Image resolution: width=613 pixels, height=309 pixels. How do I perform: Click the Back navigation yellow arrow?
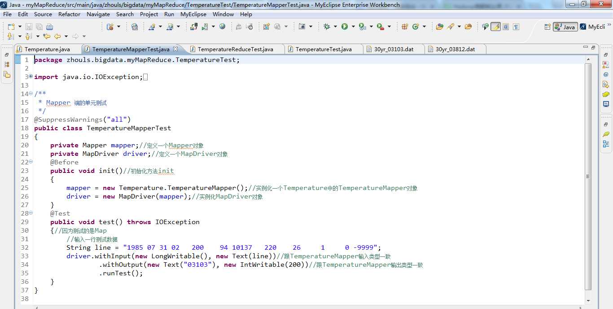57,36
